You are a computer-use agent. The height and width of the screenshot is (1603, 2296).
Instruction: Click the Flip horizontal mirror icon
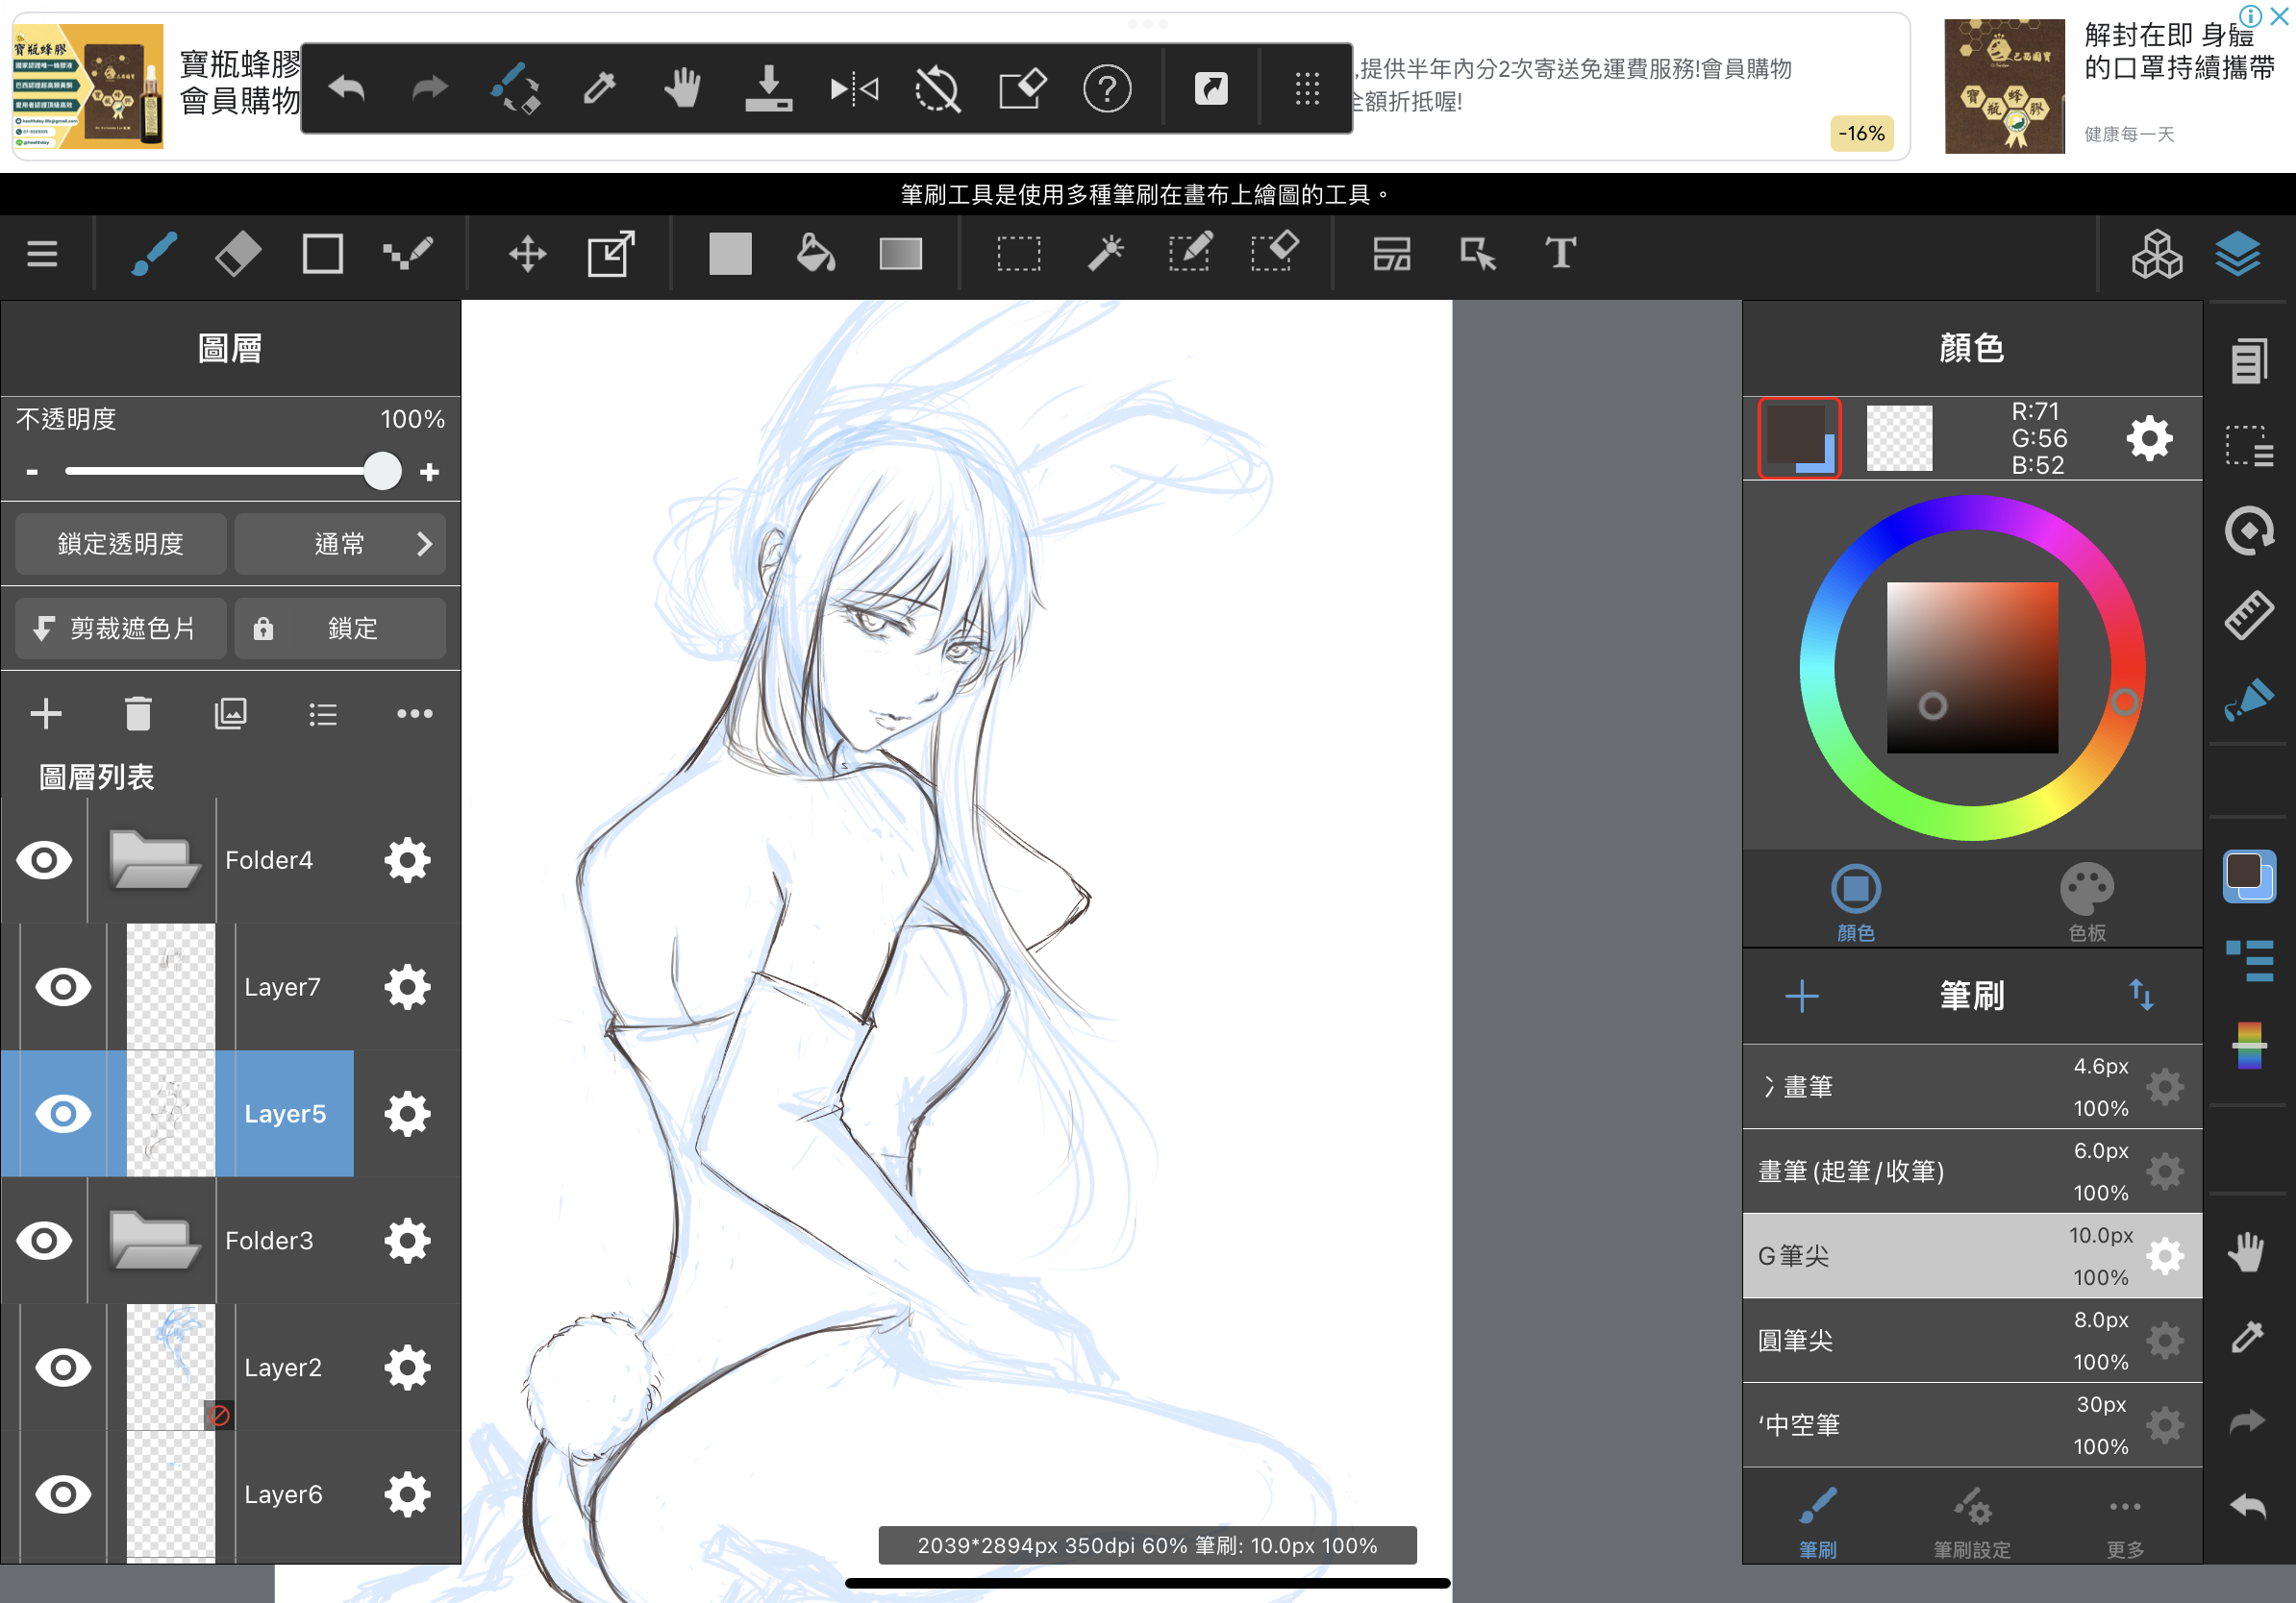click(x=854, y=89)
